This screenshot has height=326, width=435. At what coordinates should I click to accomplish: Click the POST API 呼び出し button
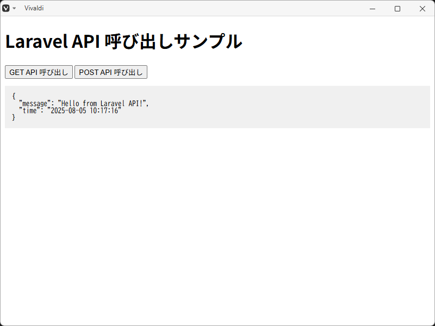coord(111,72)
